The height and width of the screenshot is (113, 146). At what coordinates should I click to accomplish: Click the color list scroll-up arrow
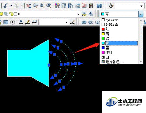tap(141, 20)
